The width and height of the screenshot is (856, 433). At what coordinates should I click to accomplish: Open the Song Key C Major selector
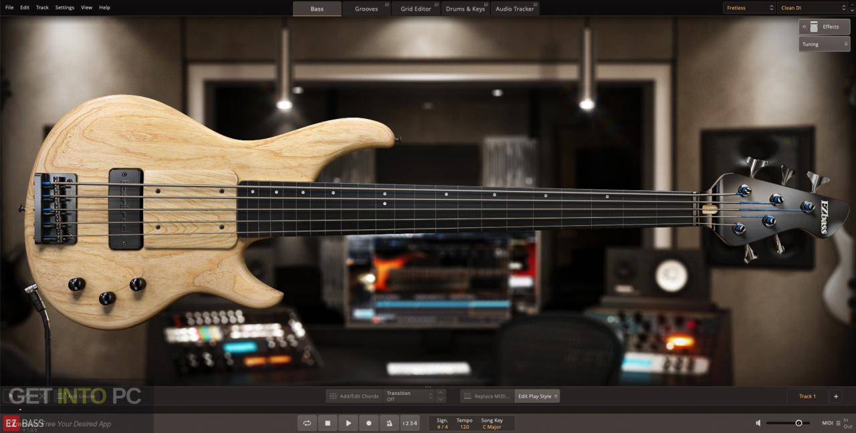pos(492,423)
